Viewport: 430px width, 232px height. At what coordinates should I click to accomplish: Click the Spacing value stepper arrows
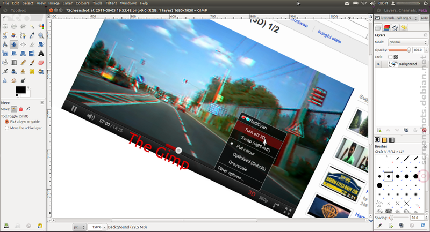pyautogui.click(x=426, y=218)
